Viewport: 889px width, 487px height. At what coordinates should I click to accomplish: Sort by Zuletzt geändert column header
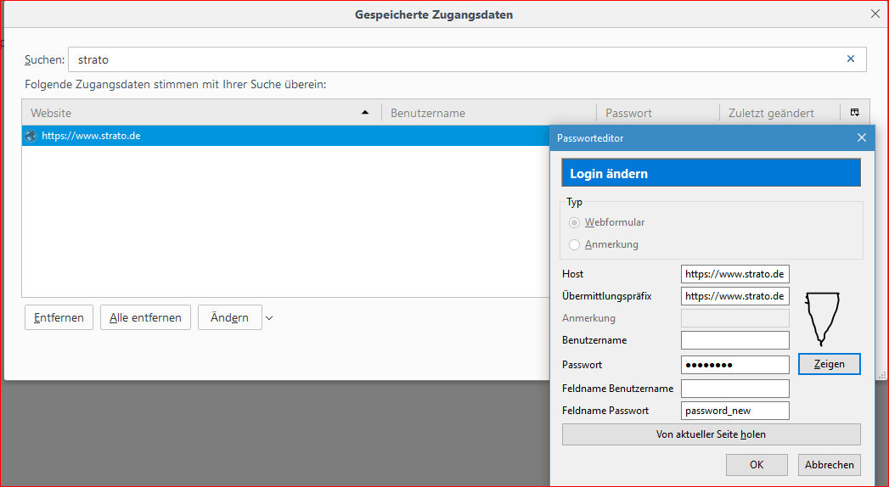(x=779, y=113)
